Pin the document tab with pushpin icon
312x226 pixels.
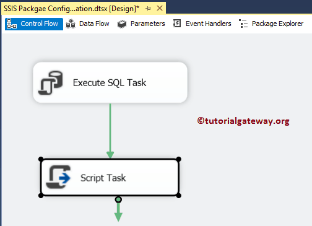click(x=148, y=9)
